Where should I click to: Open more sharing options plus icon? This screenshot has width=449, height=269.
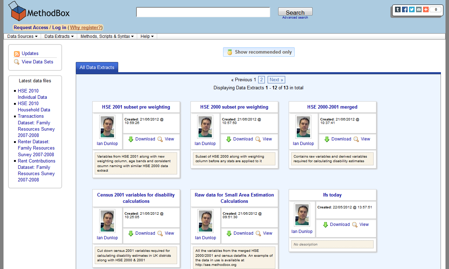tap(426, 9)
